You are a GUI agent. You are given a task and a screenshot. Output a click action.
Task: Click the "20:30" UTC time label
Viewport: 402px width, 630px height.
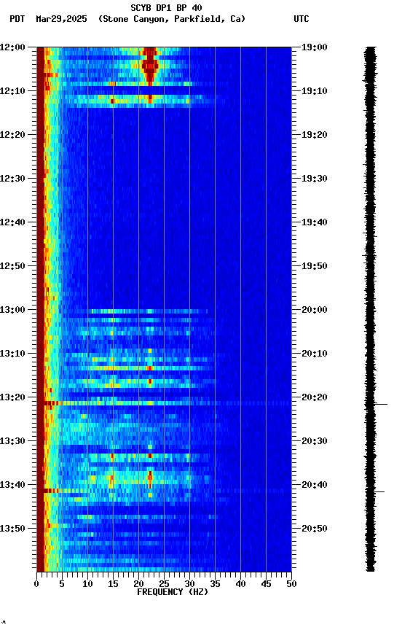pyautogui.click(x=315, y=441)
